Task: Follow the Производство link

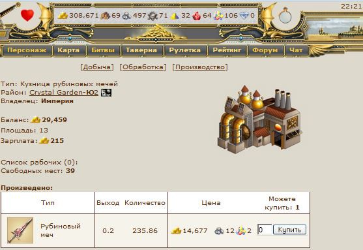Action: (x=200, y=67)
